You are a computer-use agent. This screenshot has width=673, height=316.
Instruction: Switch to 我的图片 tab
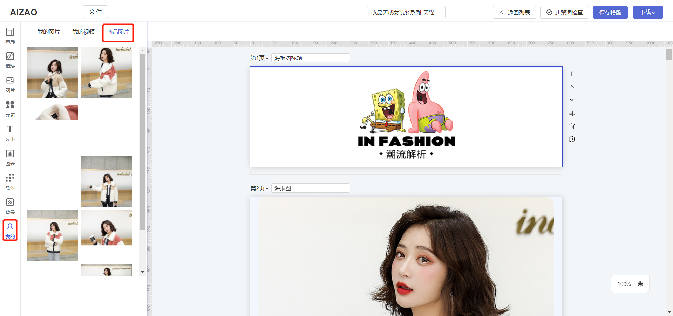coord(49,32)
